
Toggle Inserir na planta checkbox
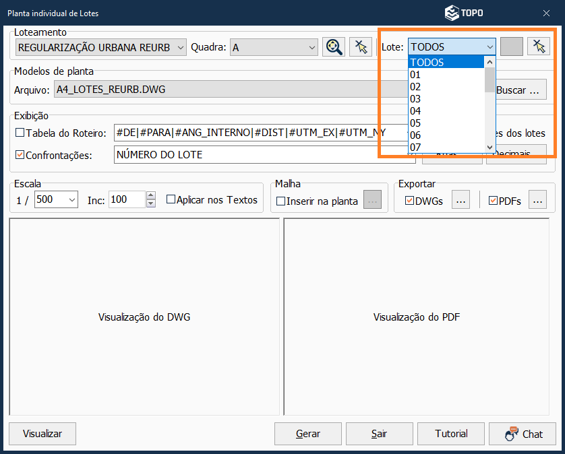point(281,201)
